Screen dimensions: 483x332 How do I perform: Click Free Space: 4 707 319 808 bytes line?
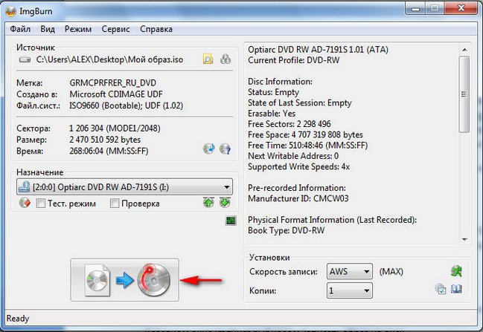pyautogui.click(x=305, y=134)
